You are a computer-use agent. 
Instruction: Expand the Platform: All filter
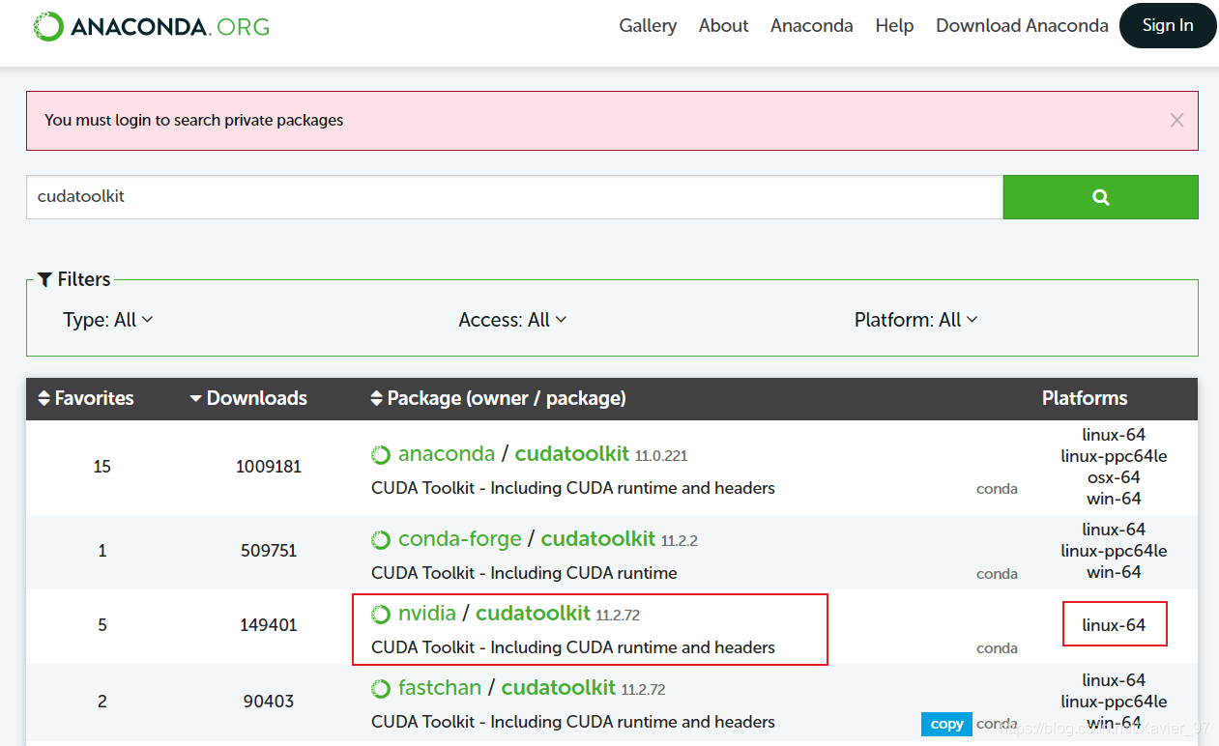915,320
